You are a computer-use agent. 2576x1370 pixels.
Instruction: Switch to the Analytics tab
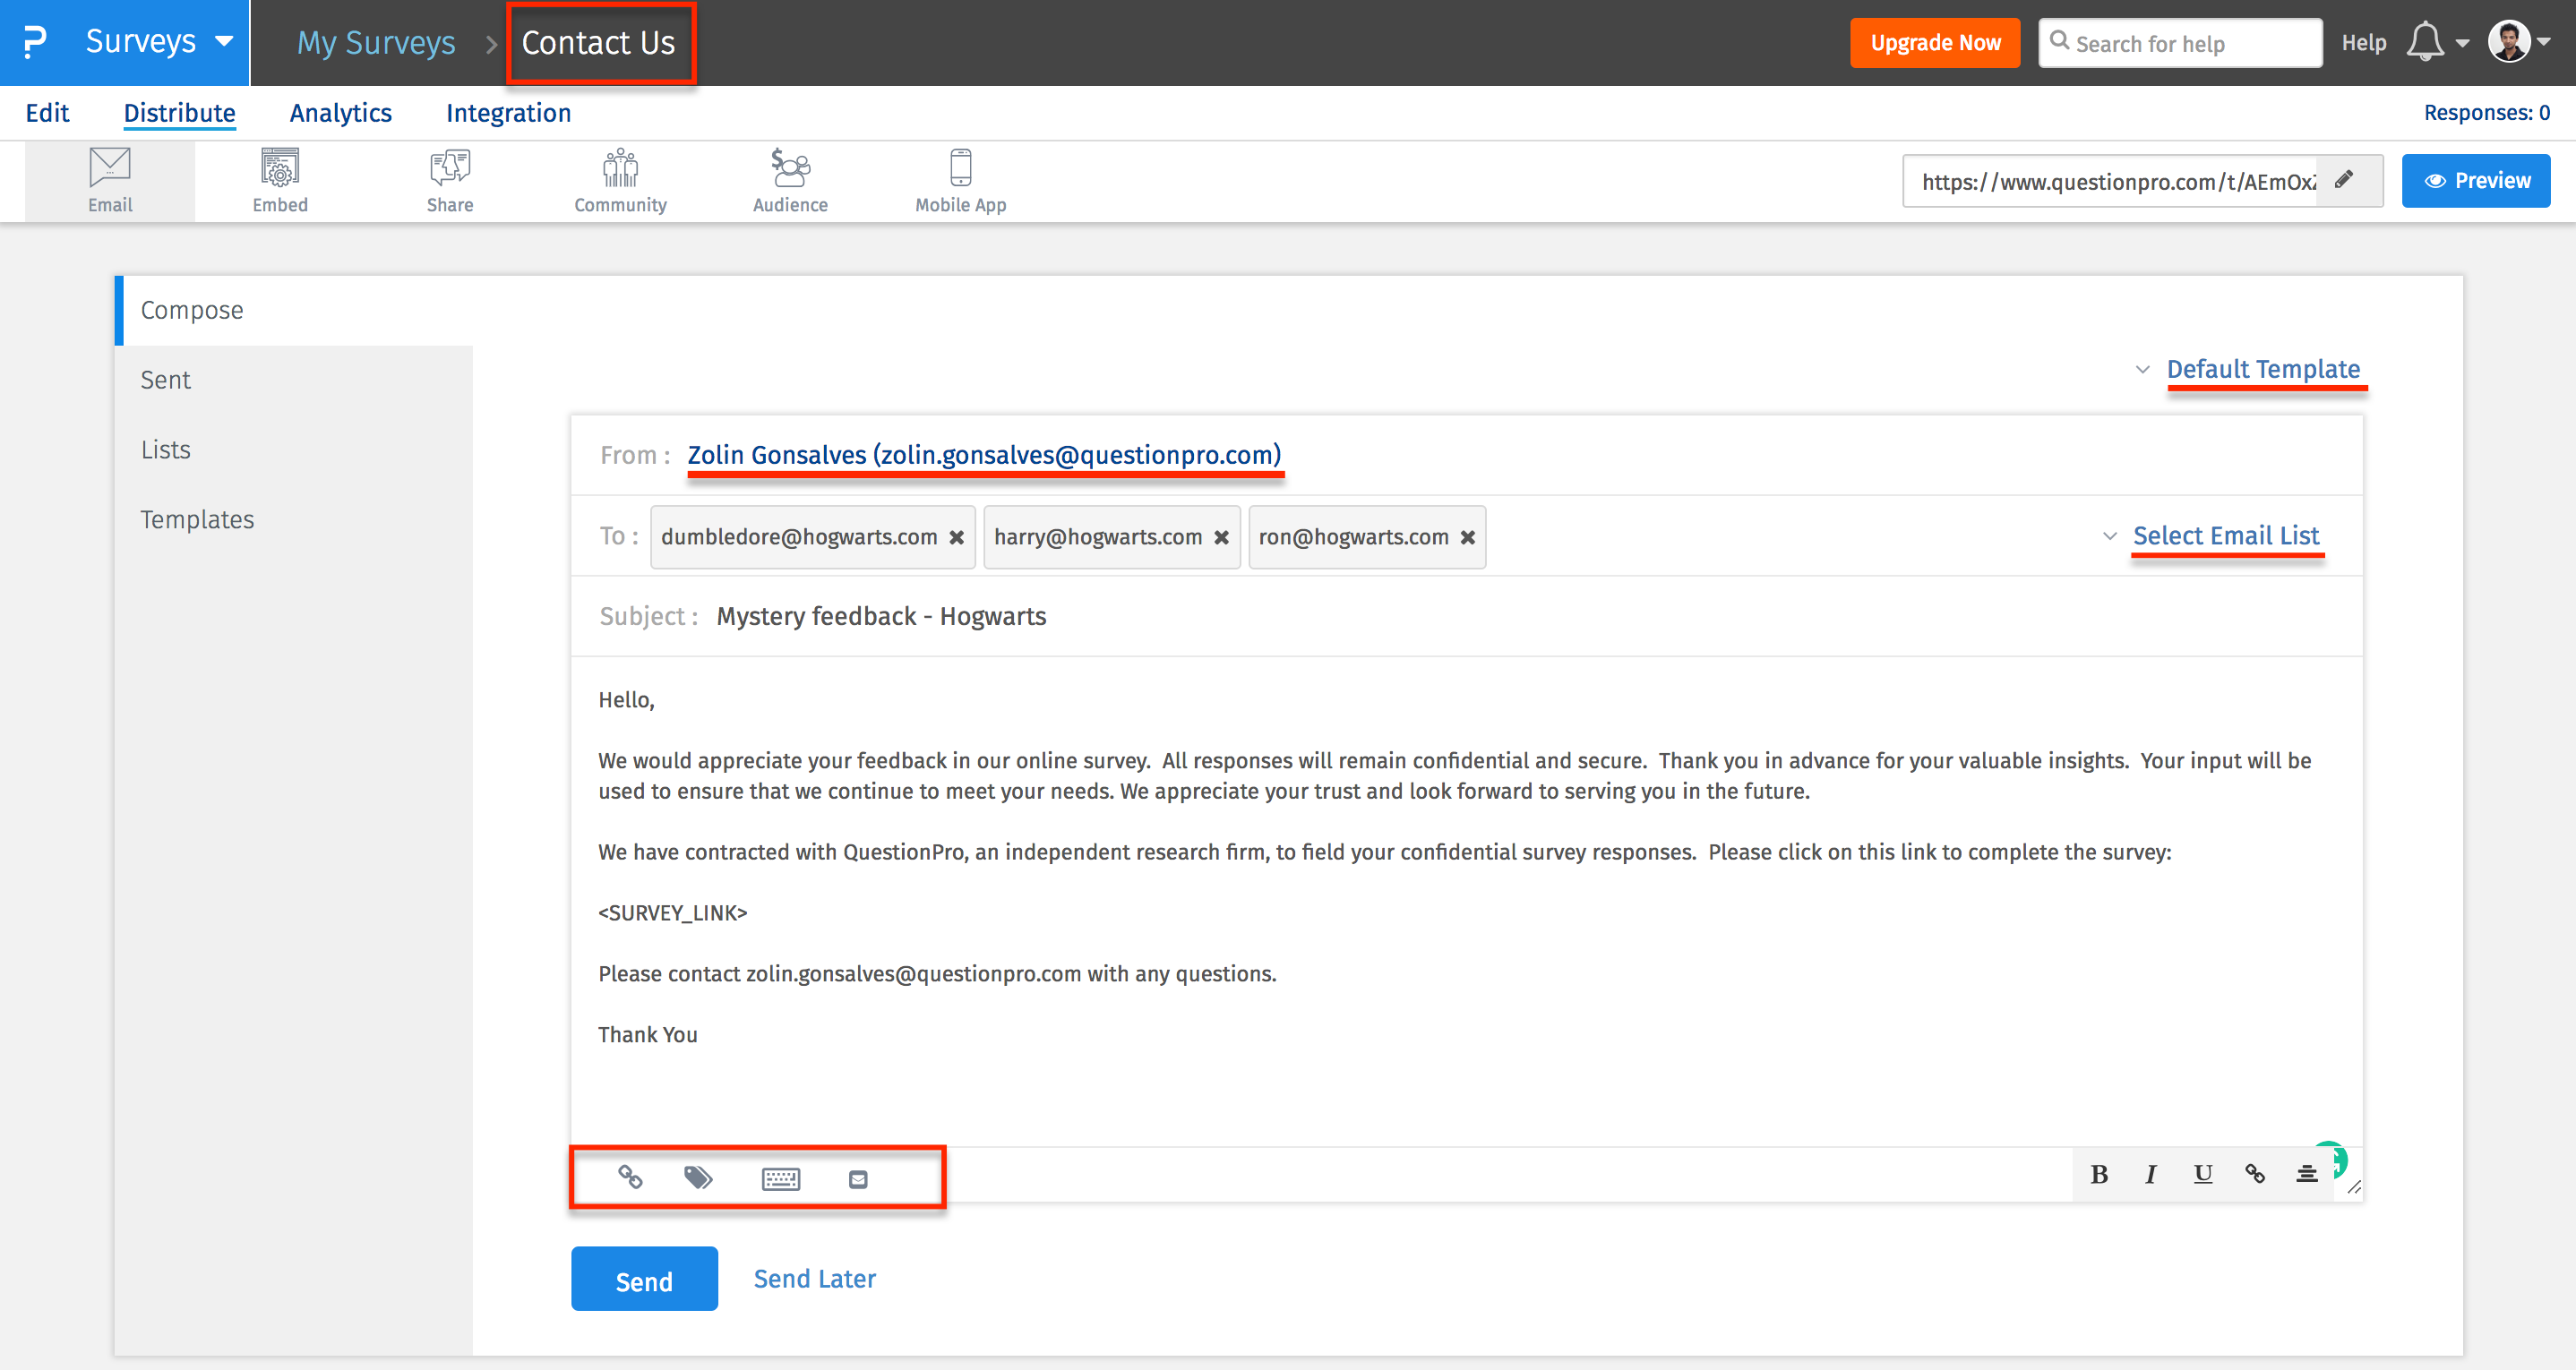(340, 112)
